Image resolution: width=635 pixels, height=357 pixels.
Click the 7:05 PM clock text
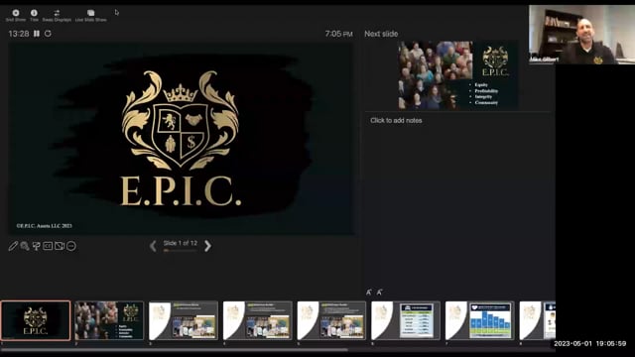click(x=338, y=34)
